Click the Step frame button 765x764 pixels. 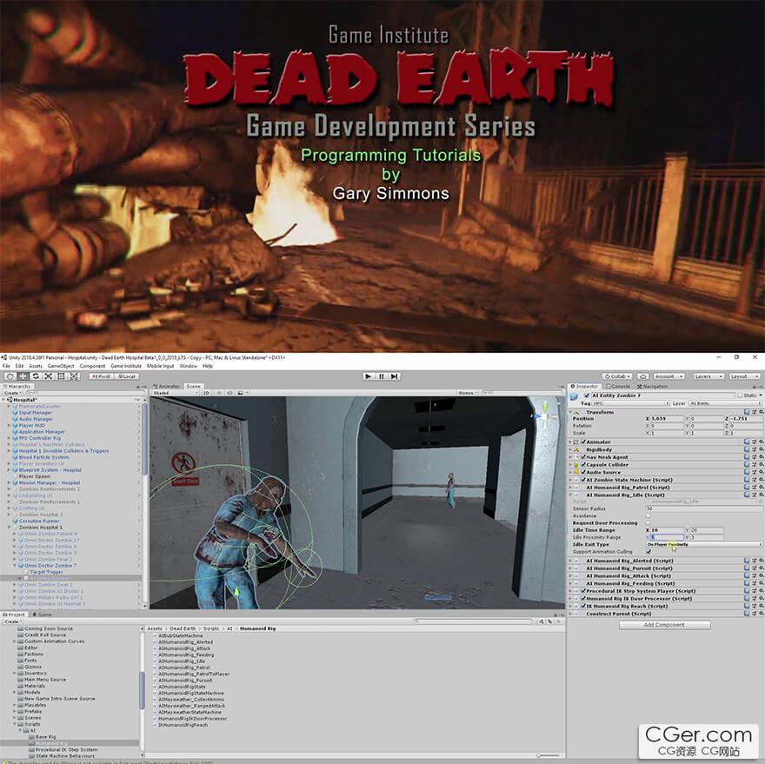pos(395,376)
